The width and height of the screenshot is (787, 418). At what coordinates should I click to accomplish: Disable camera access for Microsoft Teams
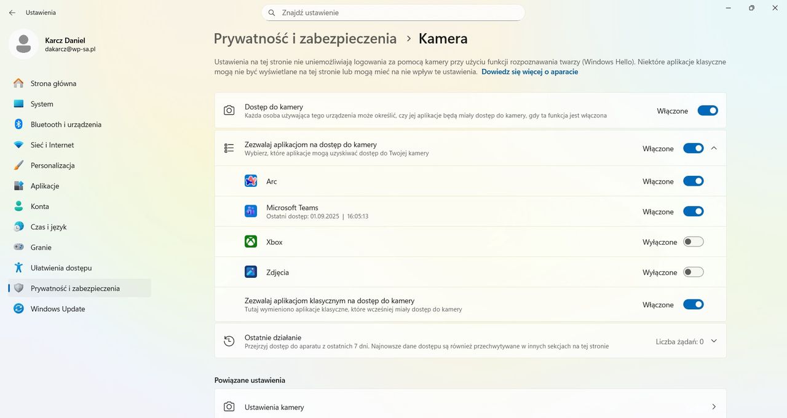(x=693, y=211)
